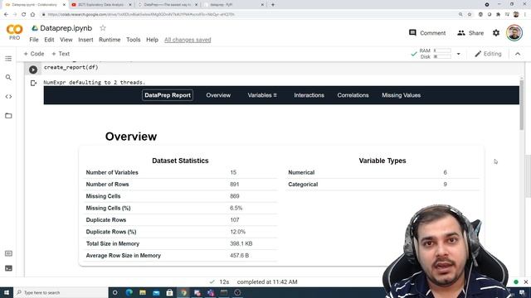Add a new Code cell

pyautogui.click(x=34, y=54)
